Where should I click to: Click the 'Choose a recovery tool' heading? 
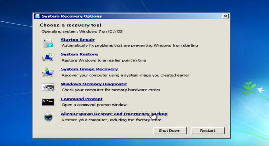[x=70, y=25]
